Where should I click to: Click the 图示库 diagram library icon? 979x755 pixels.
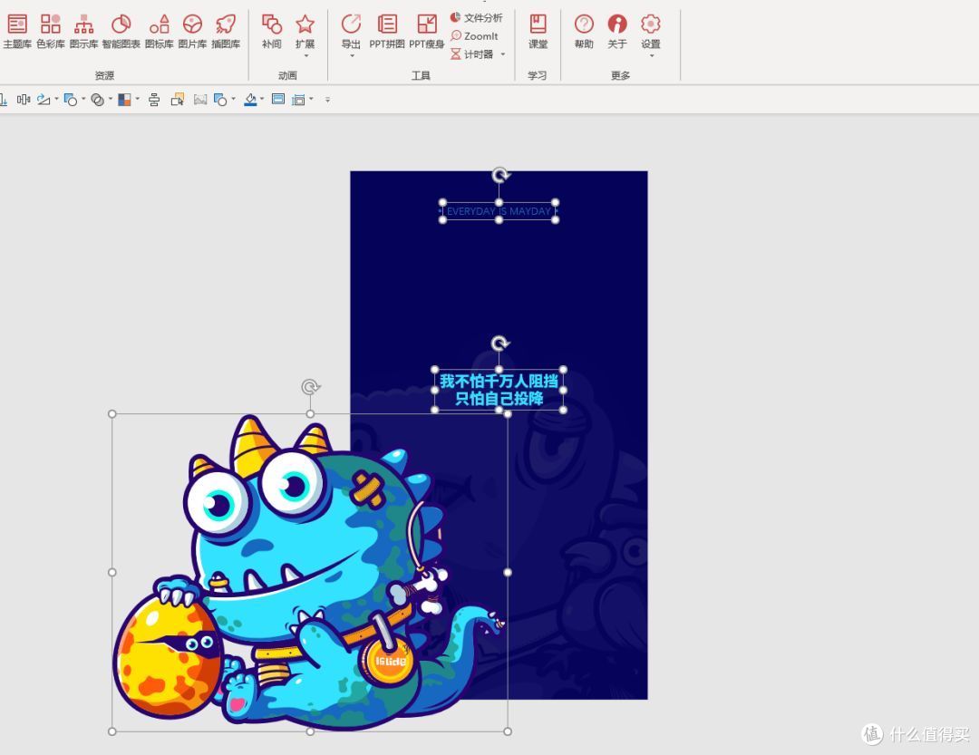pyautogui.click(x=84, y=31)
